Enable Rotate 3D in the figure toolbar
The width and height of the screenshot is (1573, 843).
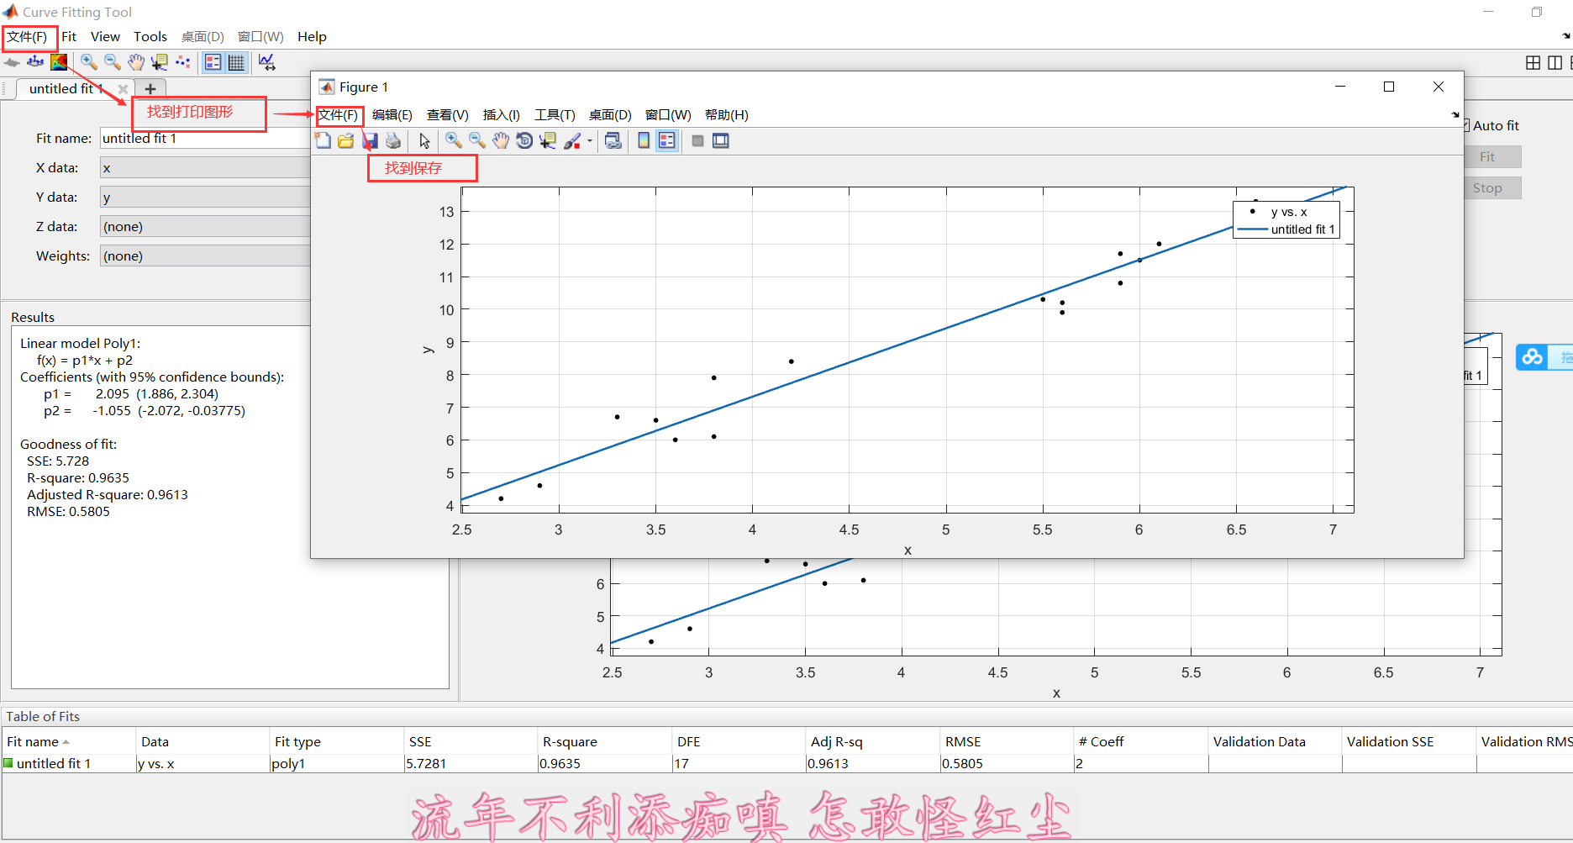[x=524, y=140]
